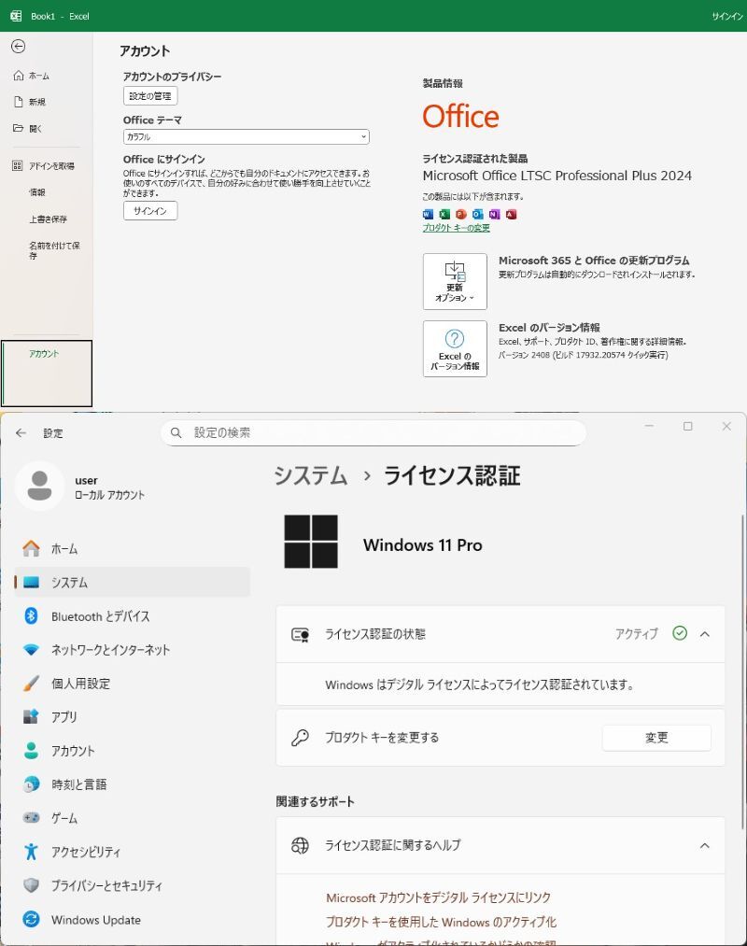
Task: Collapse the ライセンス認証の状態 section
Action: [x=705, y=634]
